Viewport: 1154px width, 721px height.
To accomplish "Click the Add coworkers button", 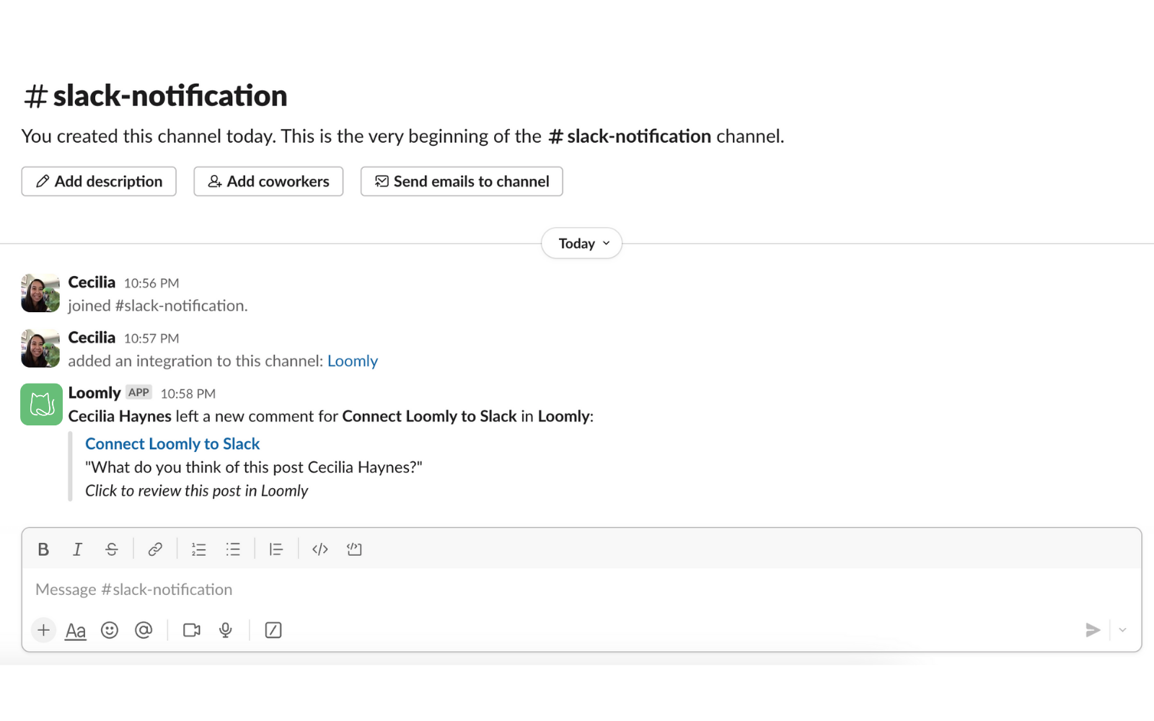I will click(x=268, y=181).
